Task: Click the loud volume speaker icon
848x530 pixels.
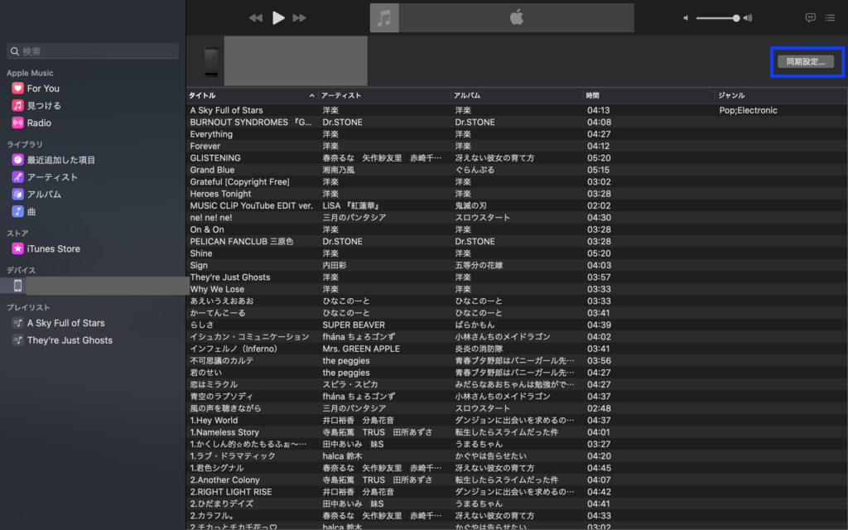Action: pyautogui.click(x=748, y=18)
